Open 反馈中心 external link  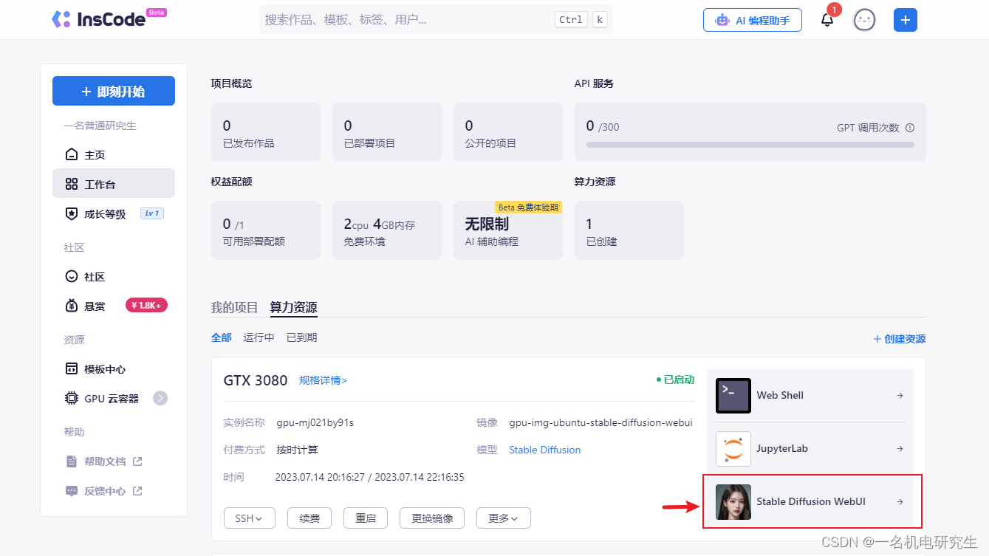pos(114,490)
